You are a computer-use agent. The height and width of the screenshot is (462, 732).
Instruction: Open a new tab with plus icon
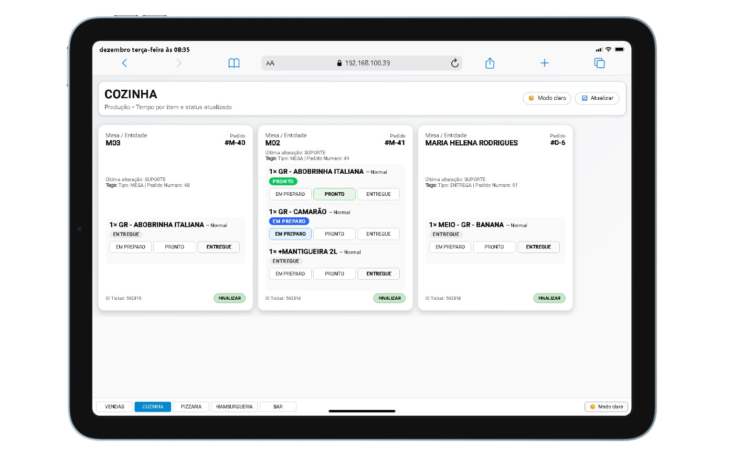point(545,63)
